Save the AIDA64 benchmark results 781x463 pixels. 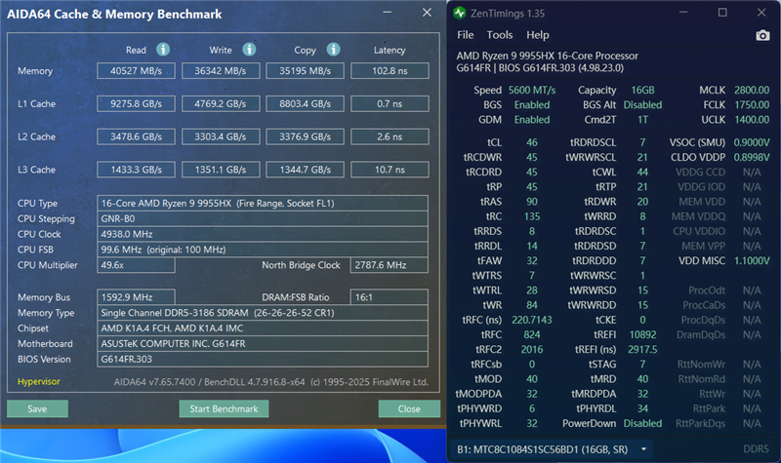pyautogui.click(x=37, y=408)
